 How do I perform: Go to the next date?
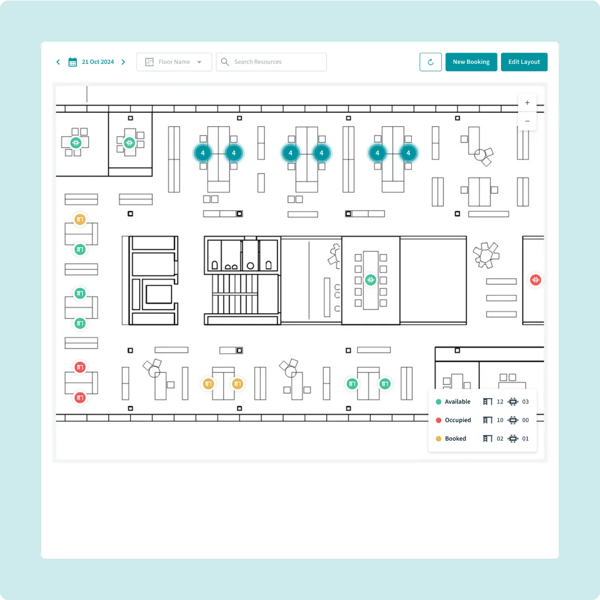123,62
